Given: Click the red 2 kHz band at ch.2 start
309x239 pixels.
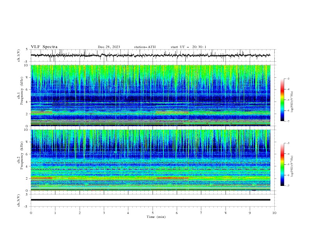Looking at the screenshot, I should click(x=42, y=178).
